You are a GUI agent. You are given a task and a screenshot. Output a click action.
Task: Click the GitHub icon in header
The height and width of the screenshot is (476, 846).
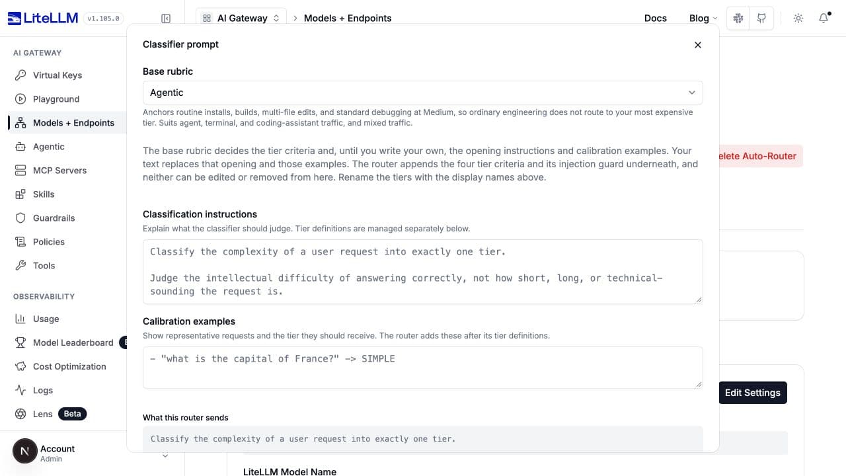tap(761, 19)
